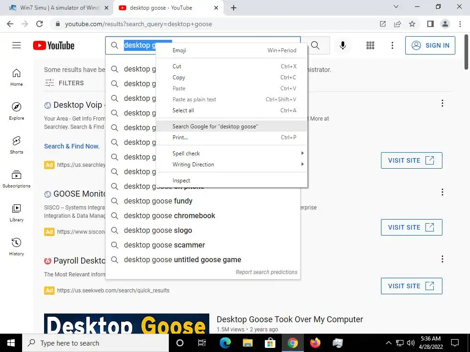Click the SIGN IN button
Image resolution: width=470 pixels, height=352 pixels.
click(430, 45)
